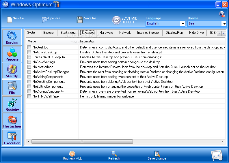Click the back arrow icon in title bar
Viewport: 229px width, 163px height.
[5, 4]
